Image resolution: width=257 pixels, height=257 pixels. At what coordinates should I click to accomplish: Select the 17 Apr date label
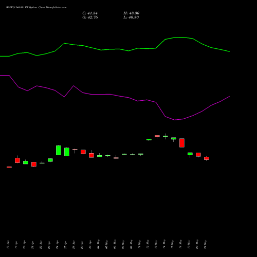(x=16, y=245)
